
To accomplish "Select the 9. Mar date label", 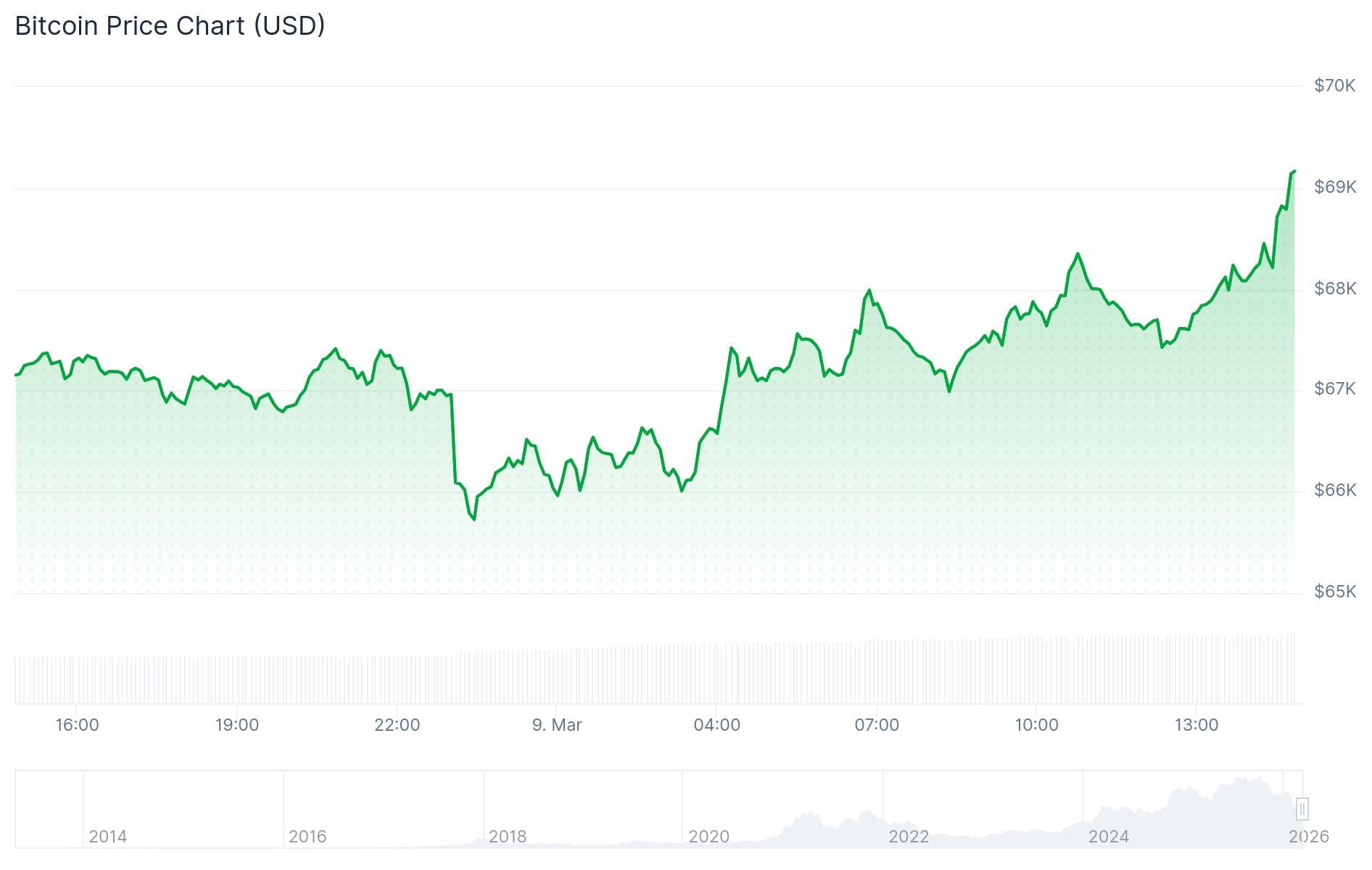I will pos(557,725).
